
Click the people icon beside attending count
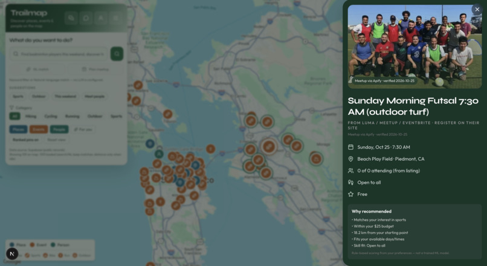(x=350, y=170)
